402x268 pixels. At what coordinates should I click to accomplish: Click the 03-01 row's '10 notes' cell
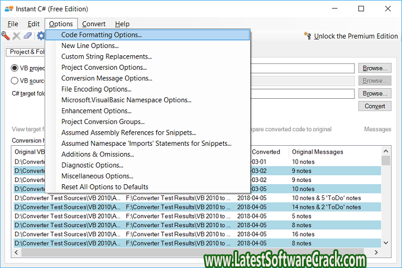click(x=303, y=162)
